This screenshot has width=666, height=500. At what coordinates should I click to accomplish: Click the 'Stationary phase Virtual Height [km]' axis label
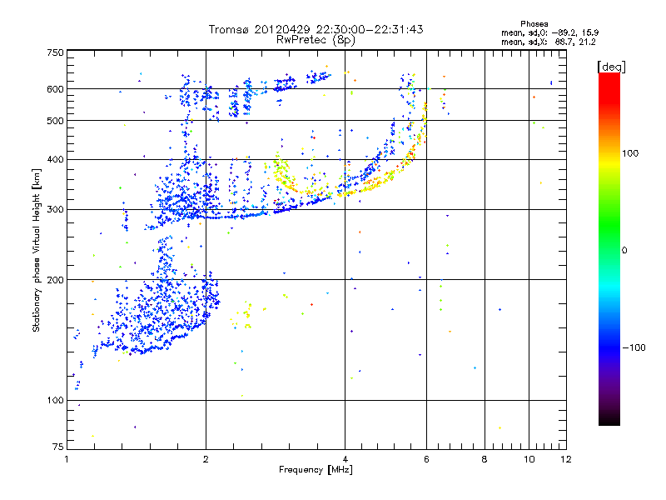(36, 251)
